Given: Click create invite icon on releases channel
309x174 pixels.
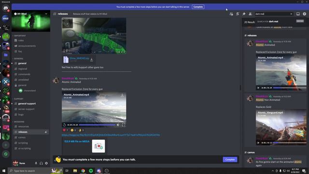Looking at the screenshot, I should click(x=46, y=132).
